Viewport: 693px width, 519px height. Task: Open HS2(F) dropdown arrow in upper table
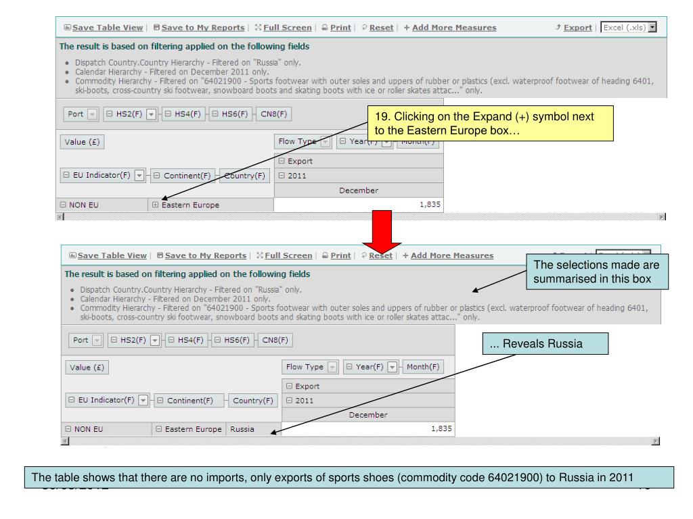pos(151,114)
